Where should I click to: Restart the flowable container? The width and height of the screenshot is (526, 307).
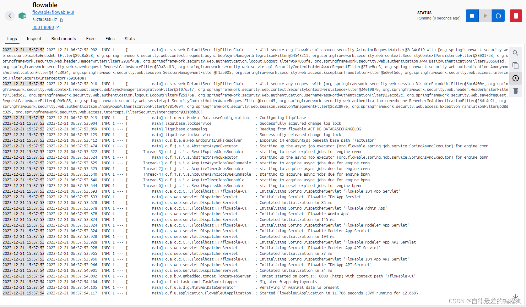[x=498, y=16]
